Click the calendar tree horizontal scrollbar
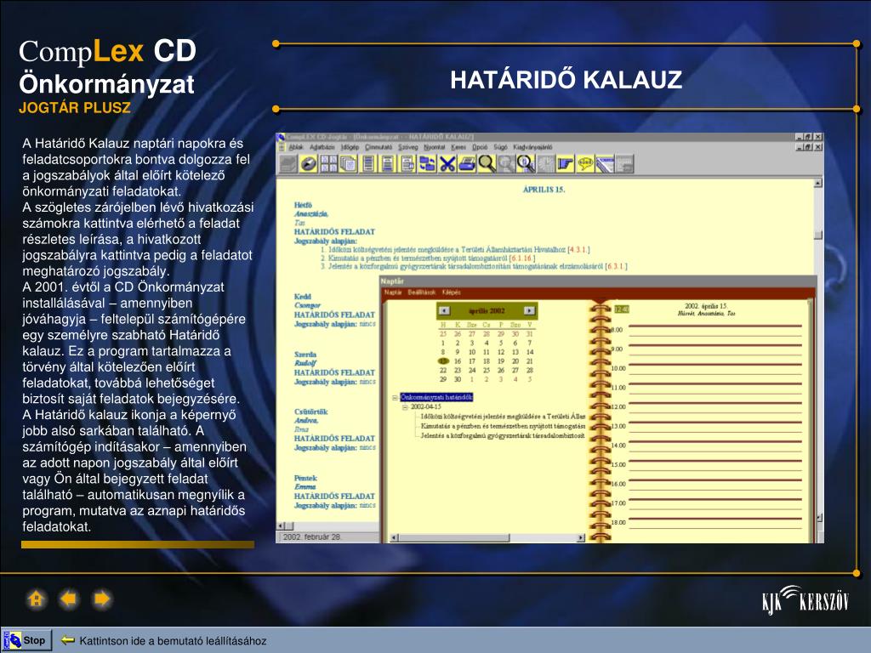The height and width of the screenshot is (653, 871). [487, 537]
